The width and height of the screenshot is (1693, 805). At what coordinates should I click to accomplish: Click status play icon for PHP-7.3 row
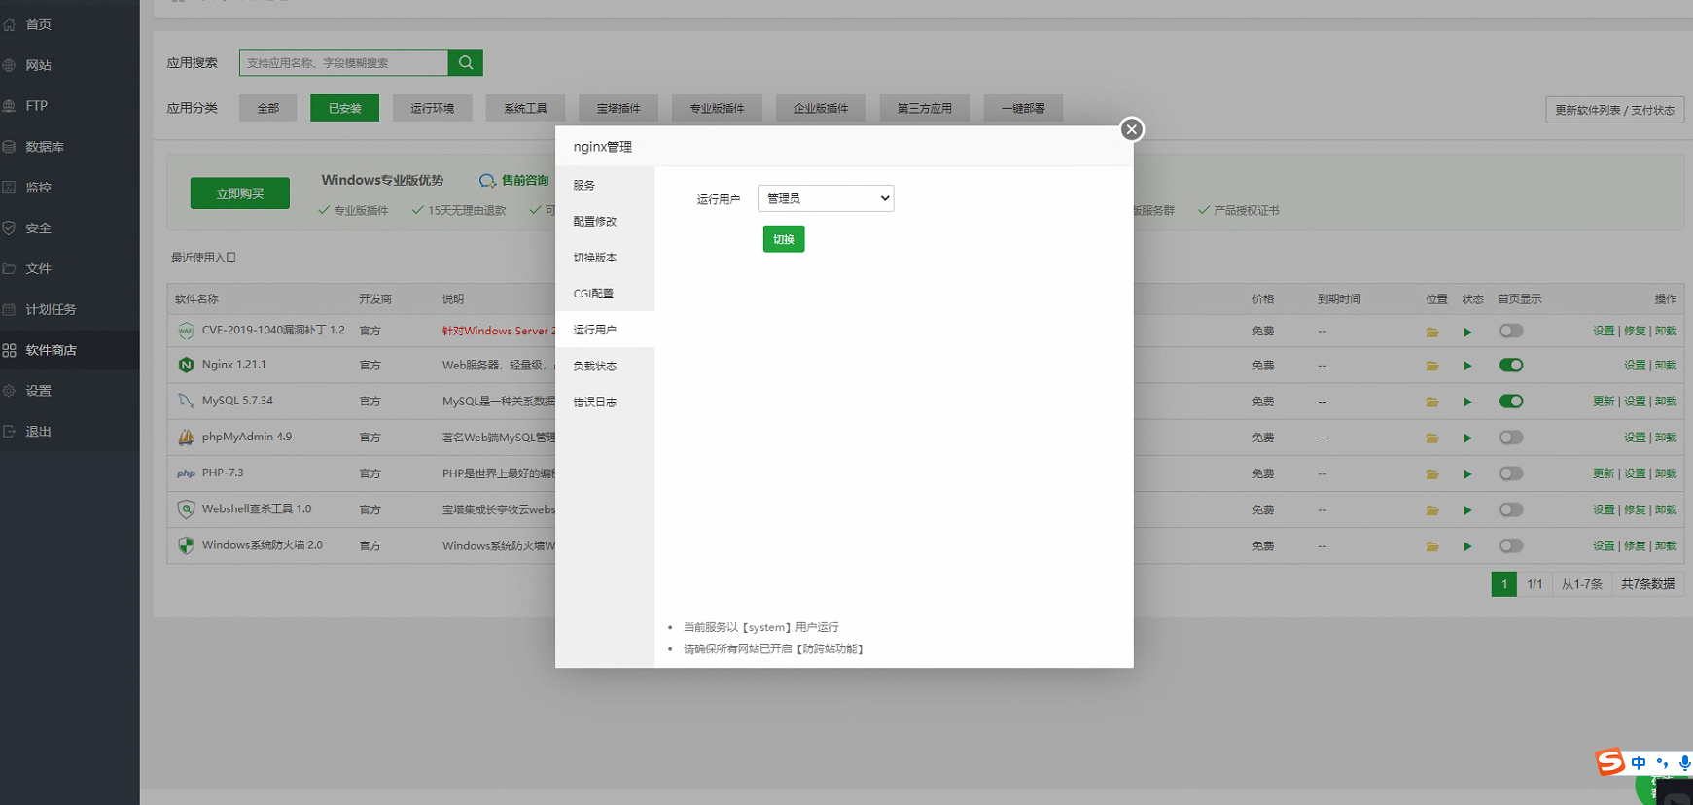1467,474
